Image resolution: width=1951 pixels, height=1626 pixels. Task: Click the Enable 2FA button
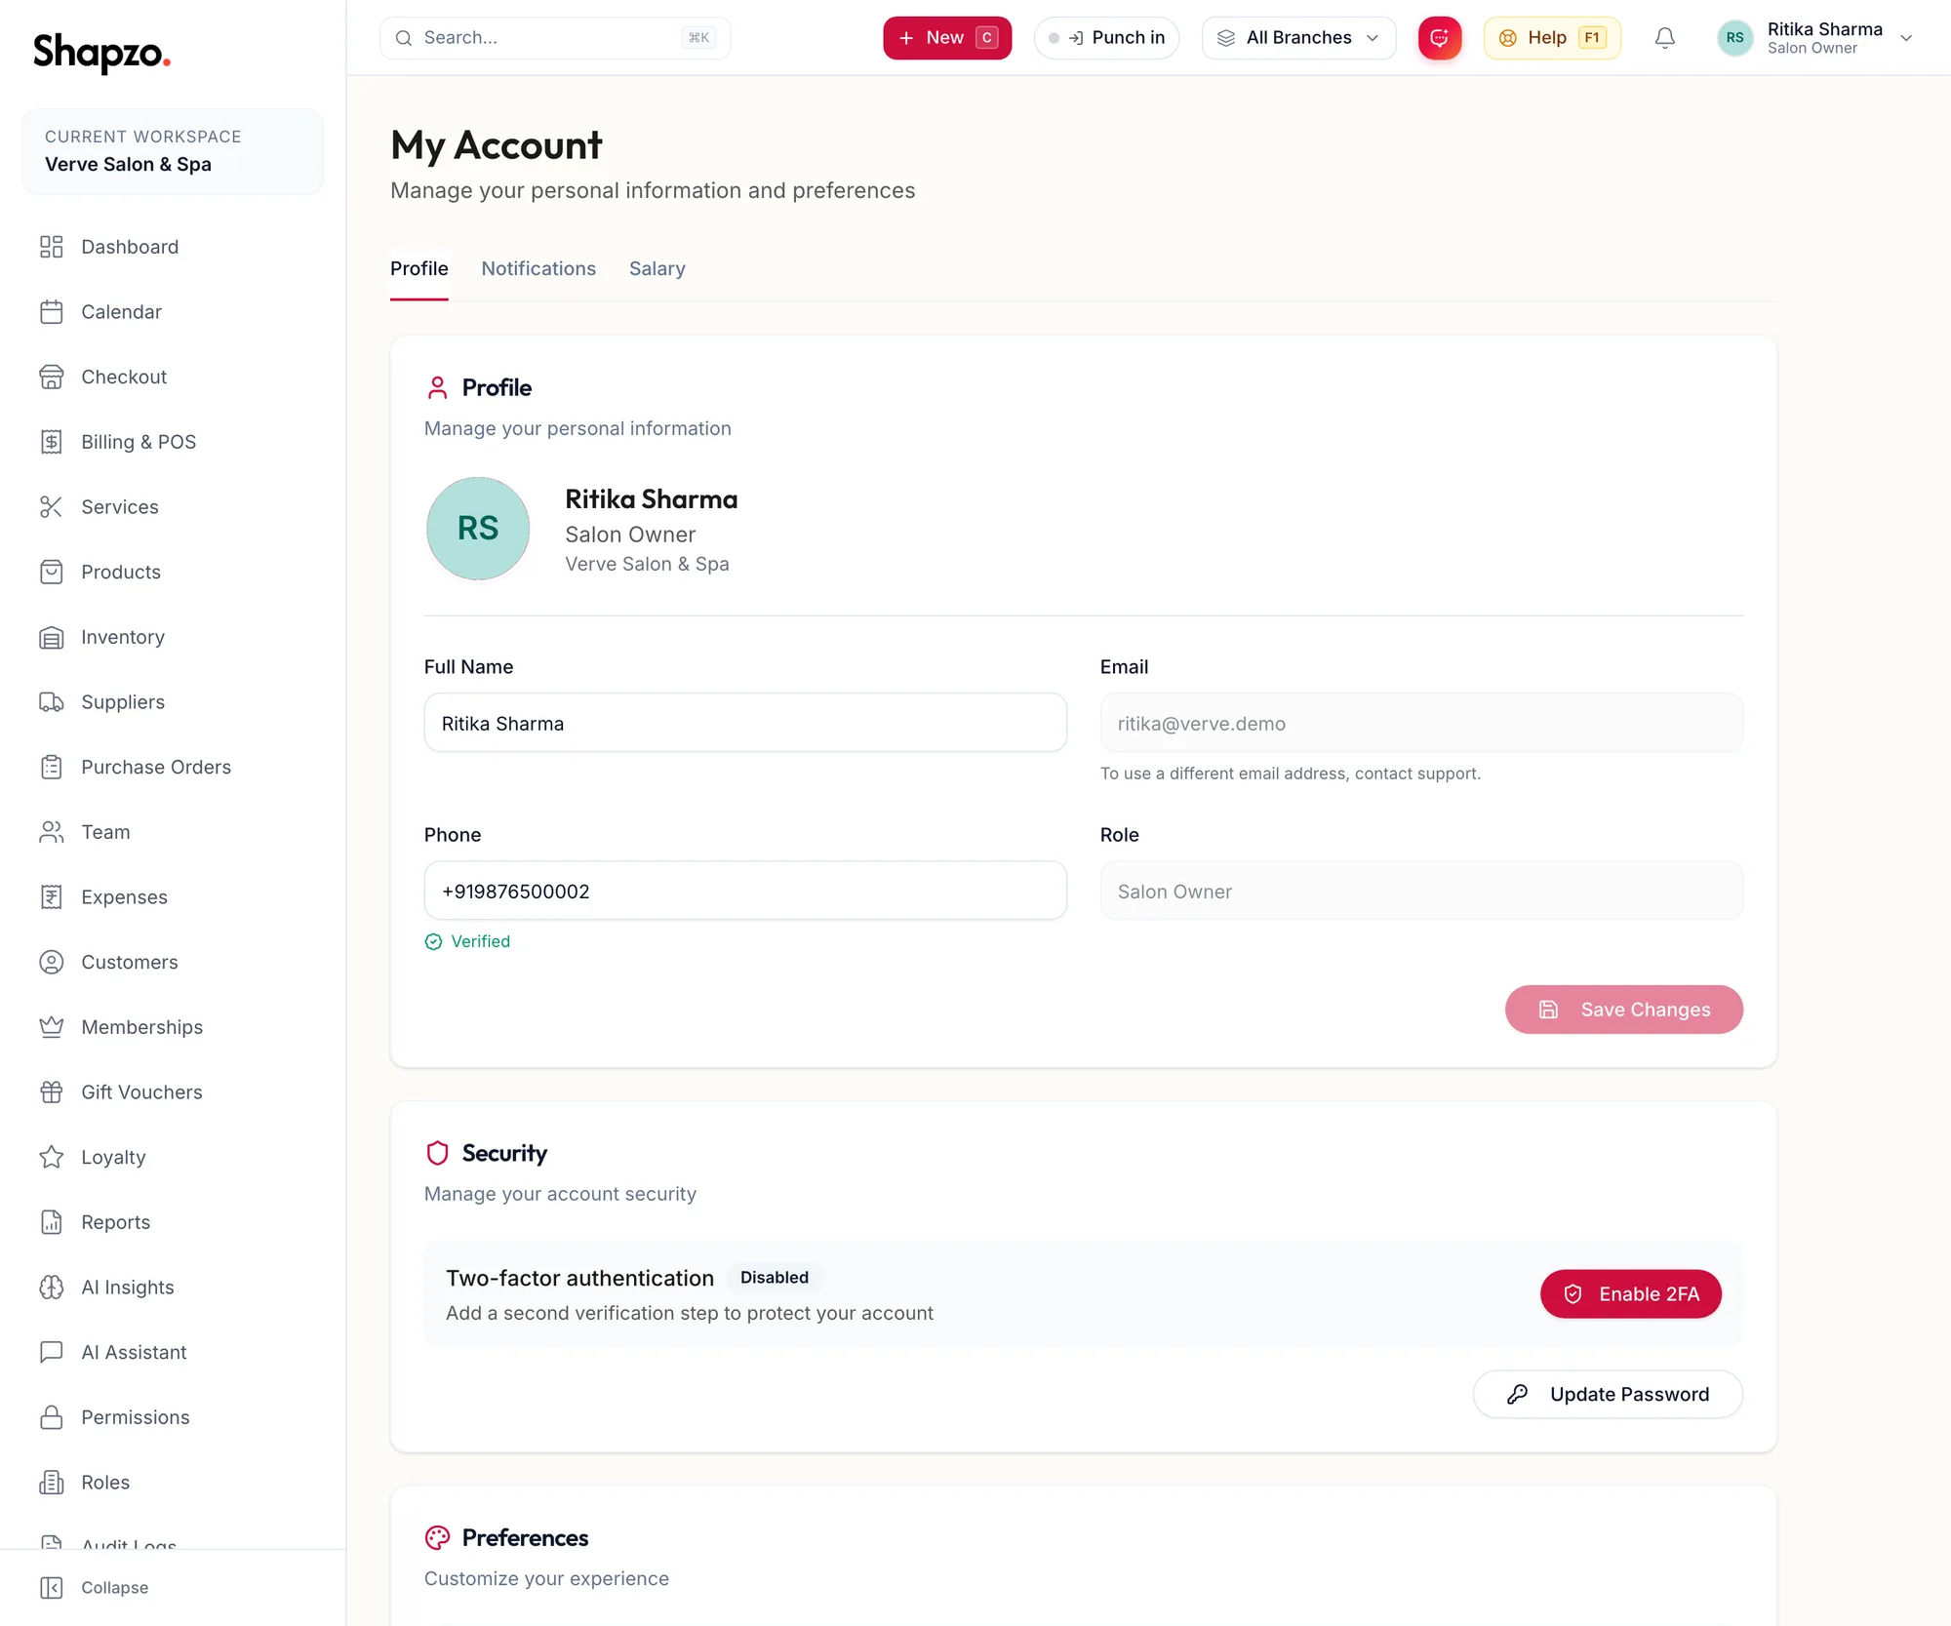1630,1294
